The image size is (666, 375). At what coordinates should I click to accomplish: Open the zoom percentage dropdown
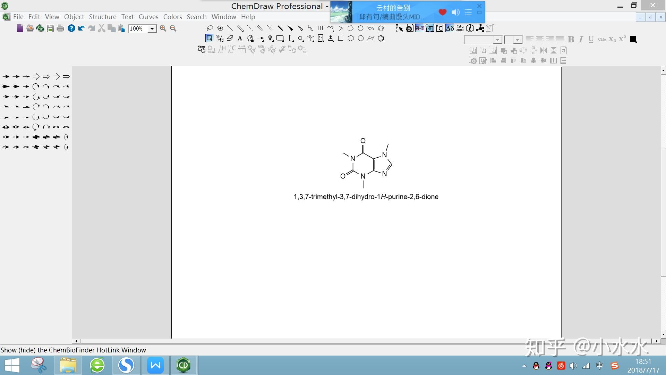tap(152, 29)
